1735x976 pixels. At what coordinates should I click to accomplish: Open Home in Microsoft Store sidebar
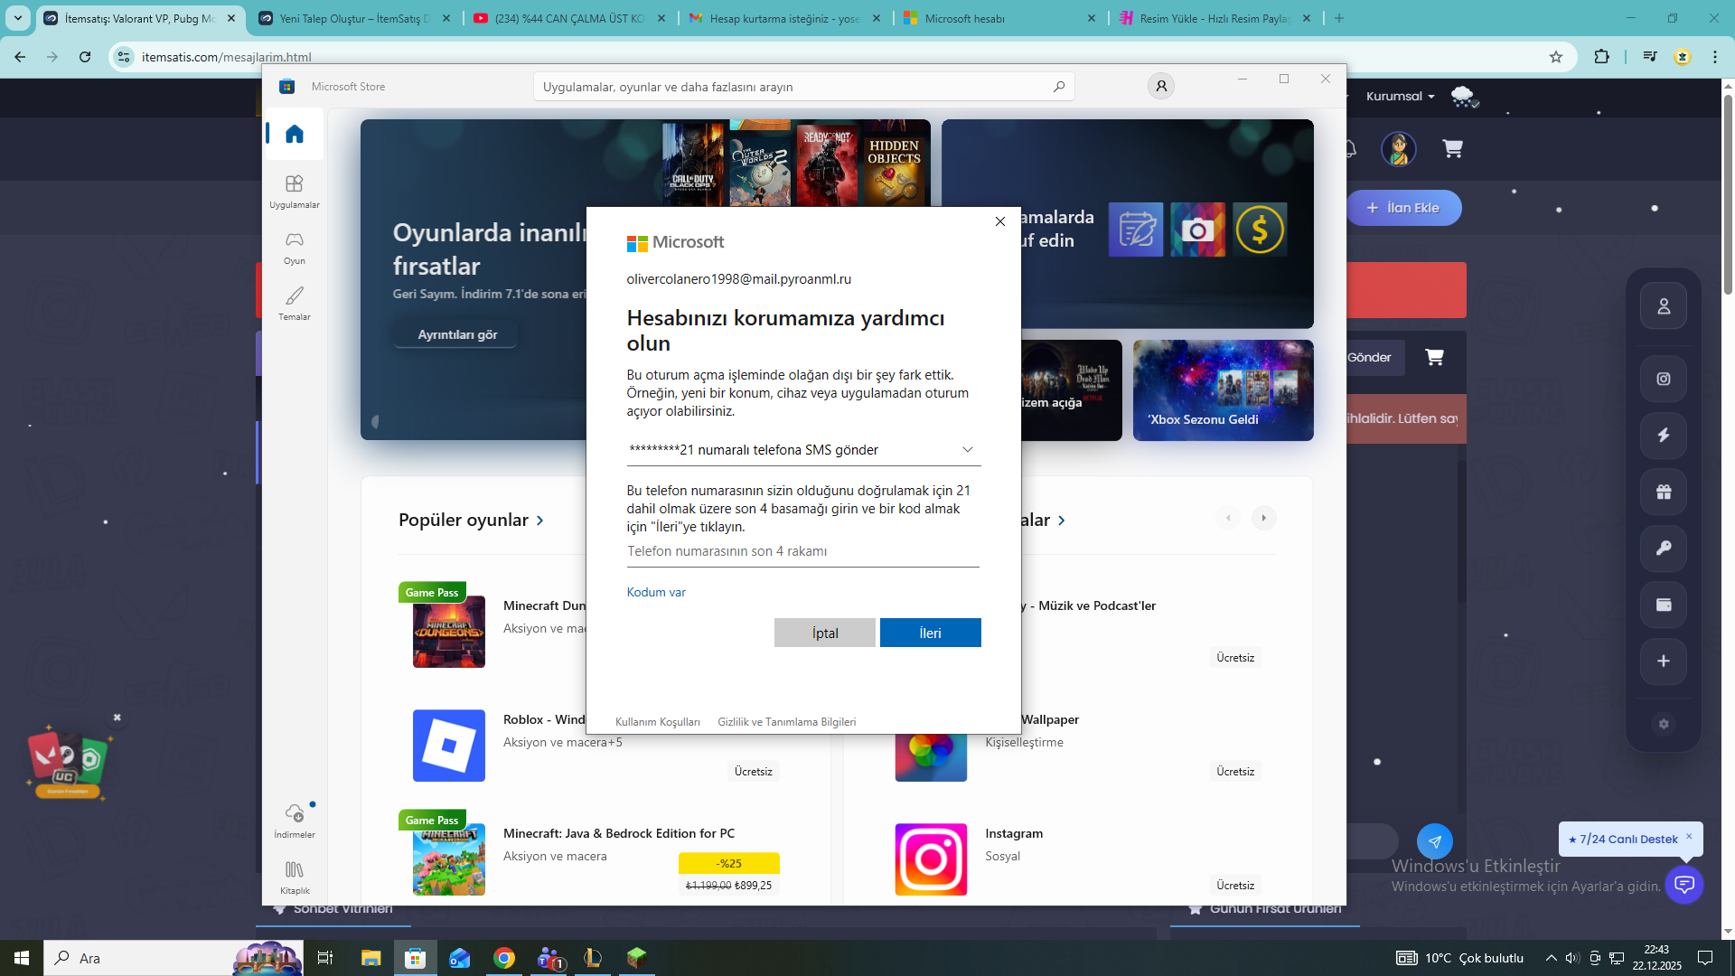tap(295, 135)
